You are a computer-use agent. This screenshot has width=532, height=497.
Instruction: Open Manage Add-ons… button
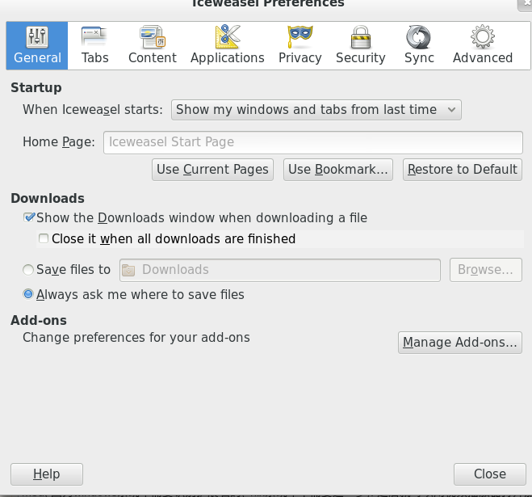(x=460, y=343)
